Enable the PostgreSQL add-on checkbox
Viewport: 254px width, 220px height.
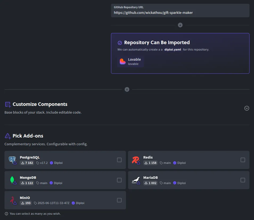pos(119,160)
